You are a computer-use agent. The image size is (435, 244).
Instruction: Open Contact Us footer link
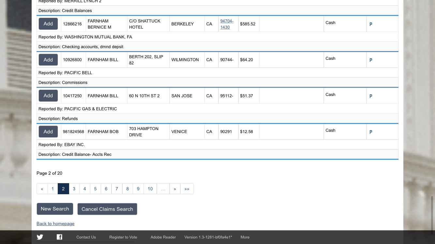pos(86,237)
